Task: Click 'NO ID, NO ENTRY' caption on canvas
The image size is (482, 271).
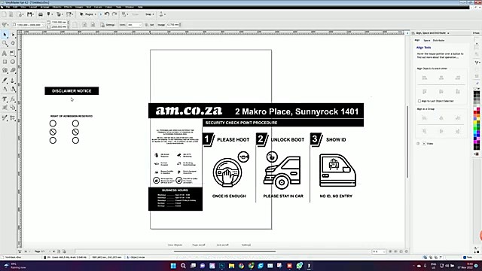Action: [x=336, y=196]
